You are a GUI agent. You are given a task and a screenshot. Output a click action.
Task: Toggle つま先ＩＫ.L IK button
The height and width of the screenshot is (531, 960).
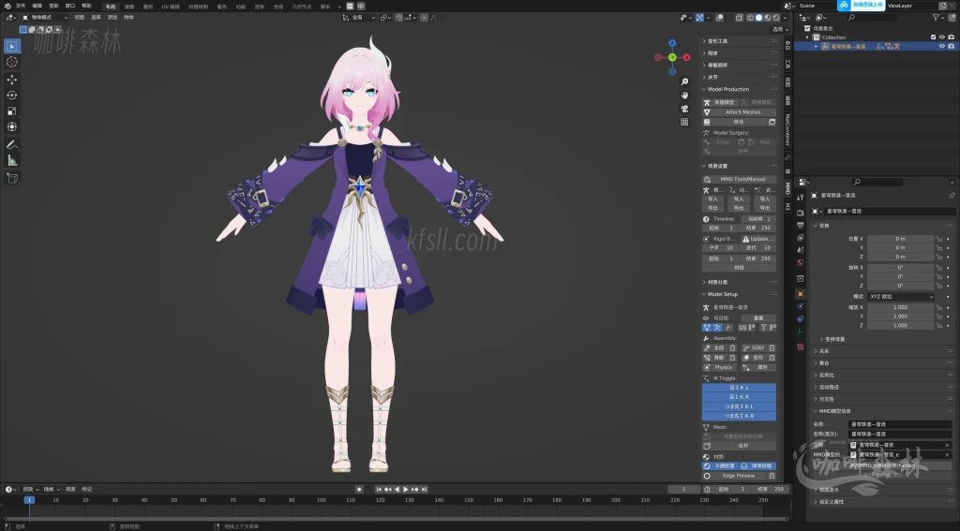(x=739, y=406)
